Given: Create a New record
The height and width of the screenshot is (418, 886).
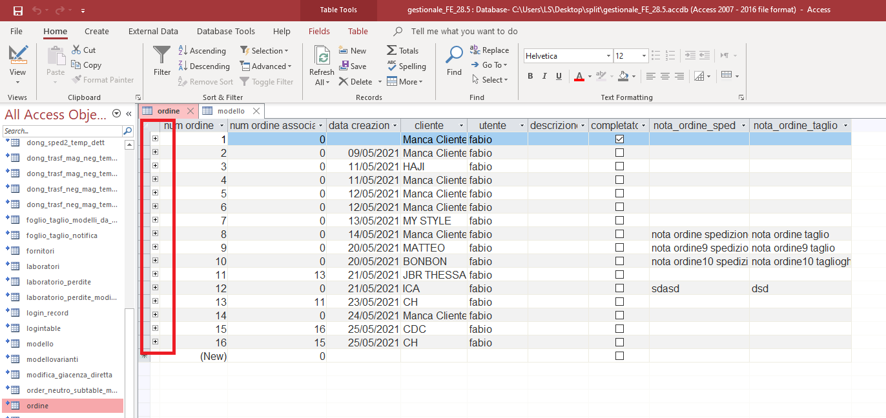Looking at the screenshot, I should point(352,51).
